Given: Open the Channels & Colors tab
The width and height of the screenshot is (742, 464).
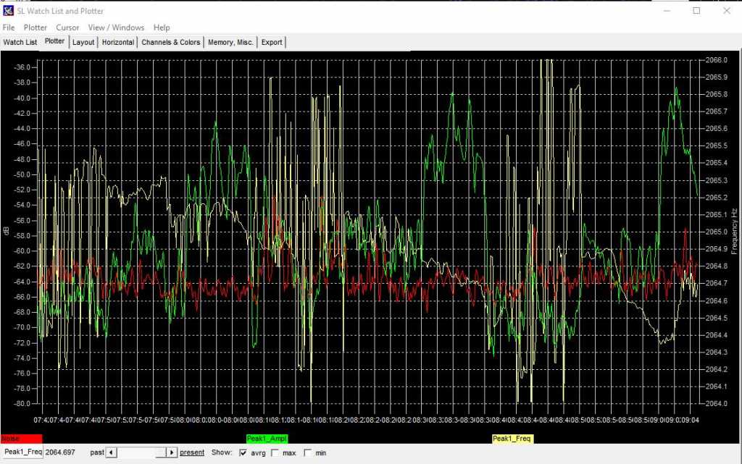Looking at the screenshot, I should (171, 42).
